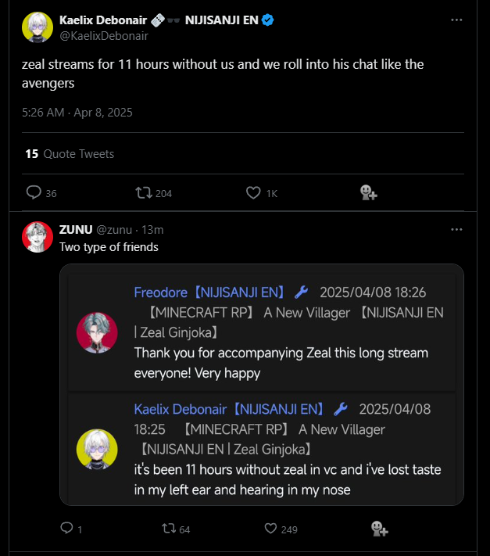490x556 pixels.
Task: Click the add-reaction icon on main tweet
Action: pos(368,192)
